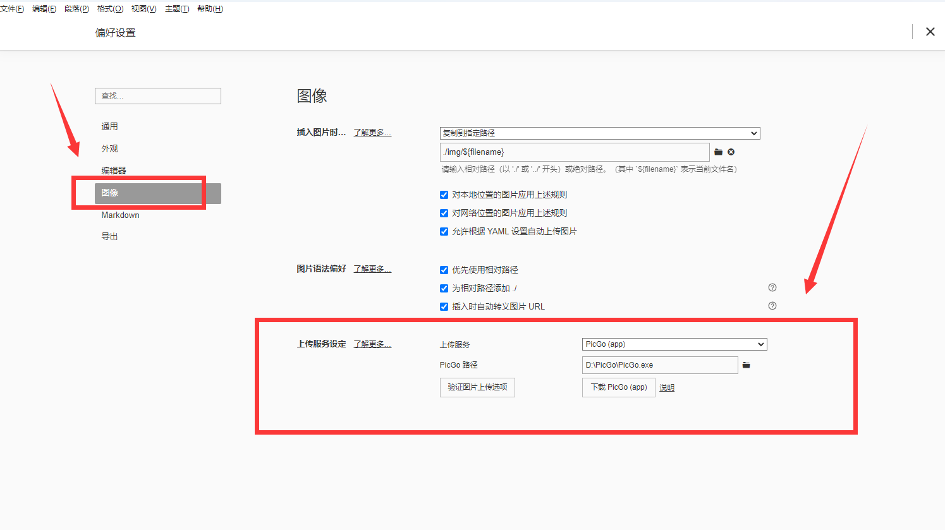
Task: Toggle 对网络位置的图片应用上述规则 checkbox
Action: click(444, 213)
